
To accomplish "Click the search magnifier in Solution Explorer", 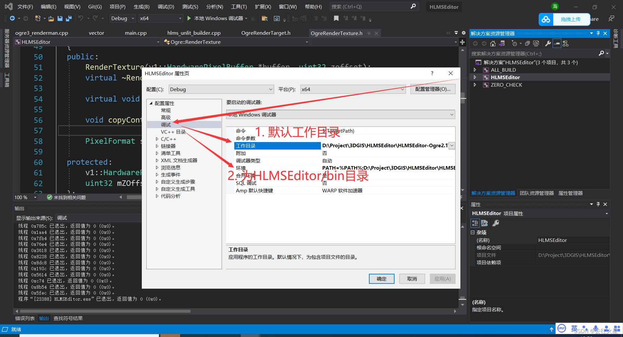I will [x=601, y=54].
